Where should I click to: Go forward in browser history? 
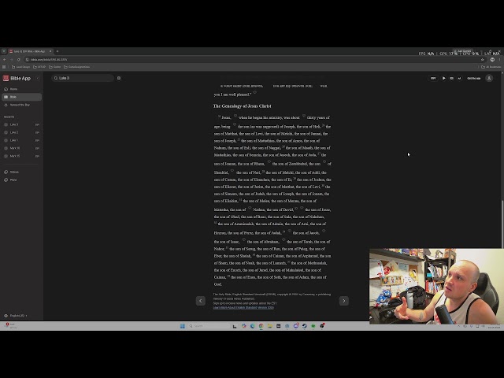coord(12,60)
